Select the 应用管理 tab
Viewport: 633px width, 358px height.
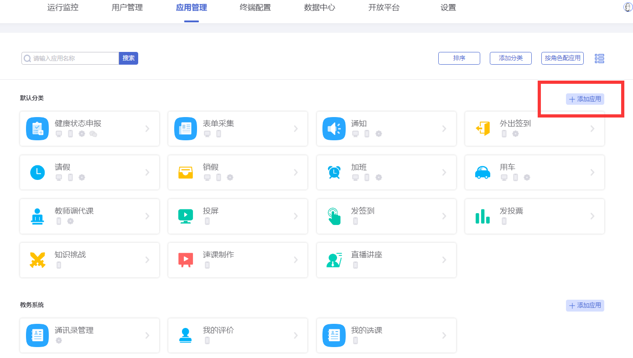click(192, 8)
